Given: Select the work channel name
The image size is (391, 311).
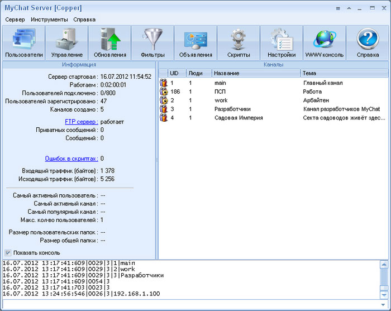Looking at the screenshot, I should tap(221, 100).
